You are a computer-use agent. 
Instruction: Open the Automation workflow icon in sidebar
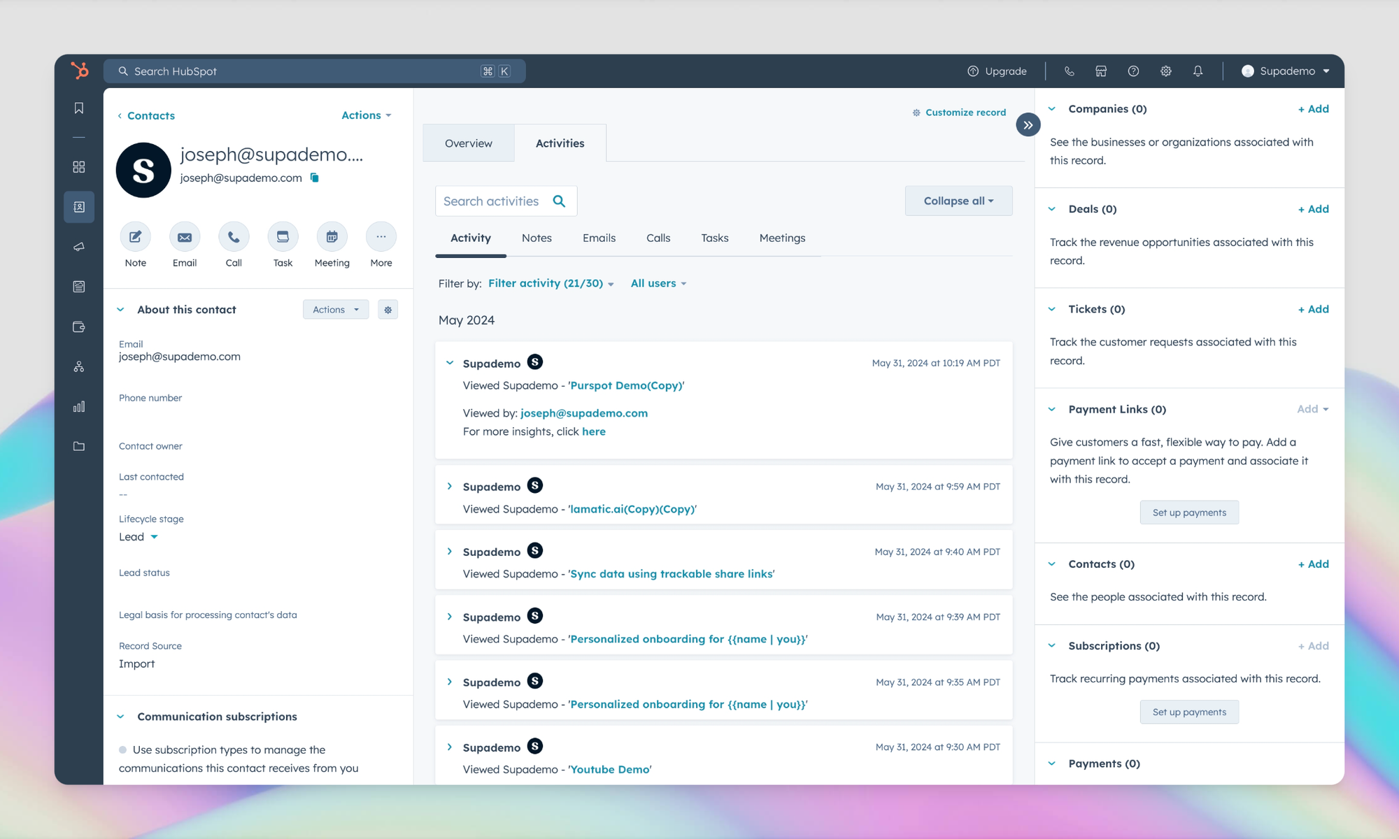tap(79, 366)
